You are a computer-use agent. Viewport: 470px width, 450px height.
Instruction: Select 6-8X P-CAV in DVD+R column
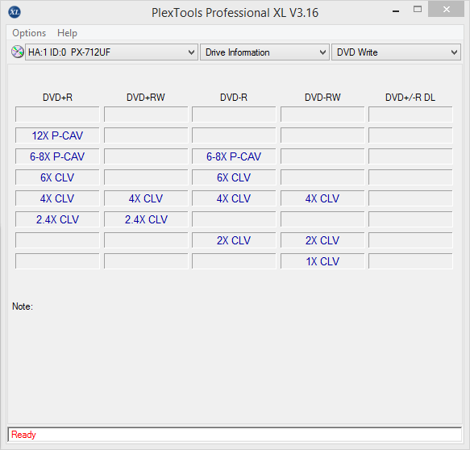pos(57,156)
